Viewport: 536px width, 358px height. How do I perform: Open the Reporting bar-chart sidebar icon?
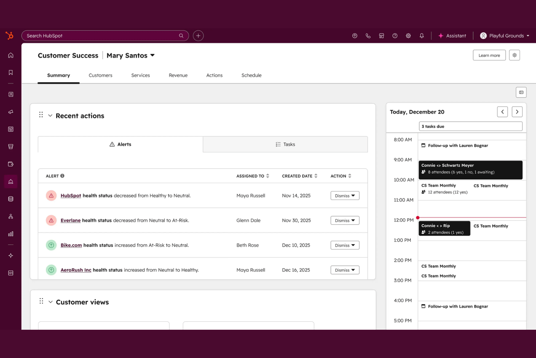(11, 234)
